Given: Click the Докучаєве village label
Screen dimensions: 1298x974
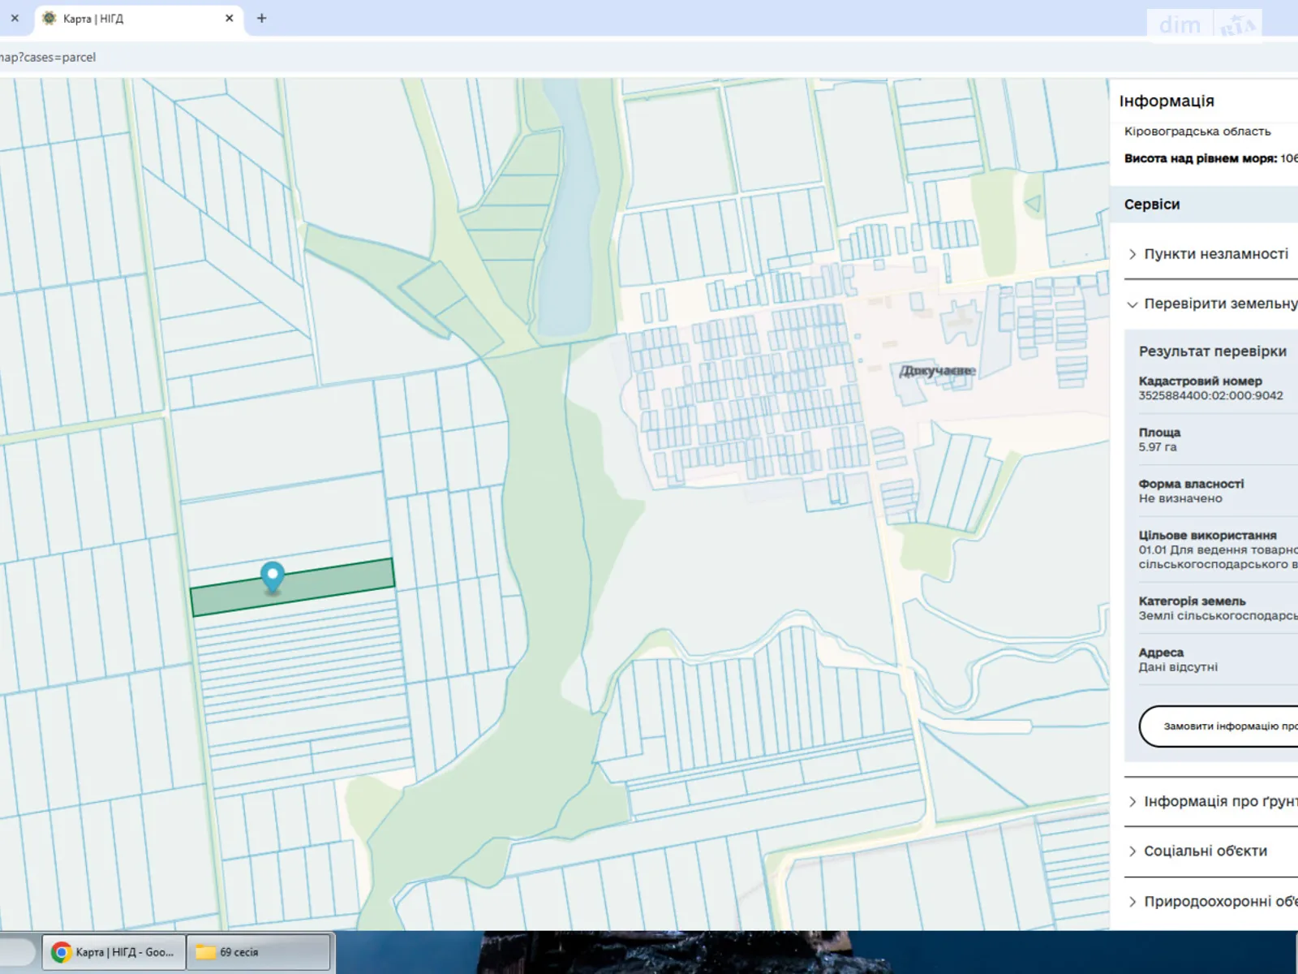Looking at the screenshot, I should point(936,371).
